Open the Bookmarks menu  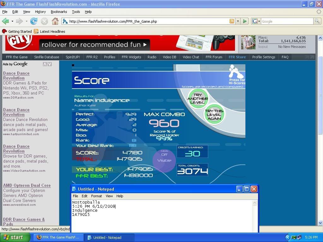(59, 12)
